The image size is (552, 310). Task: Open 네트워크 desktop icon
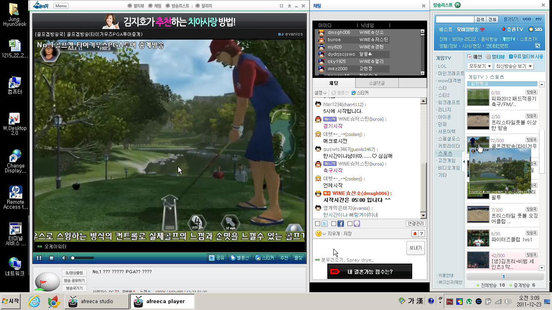pos(15,267)
